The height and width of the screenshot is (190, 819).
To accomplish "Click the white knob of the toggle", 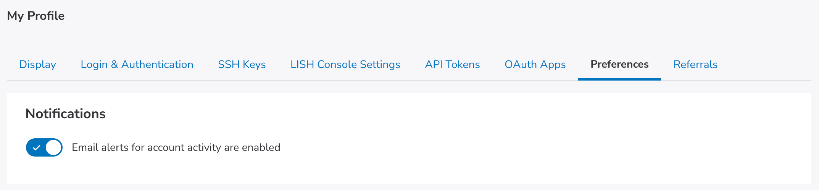I will [53, 147].
